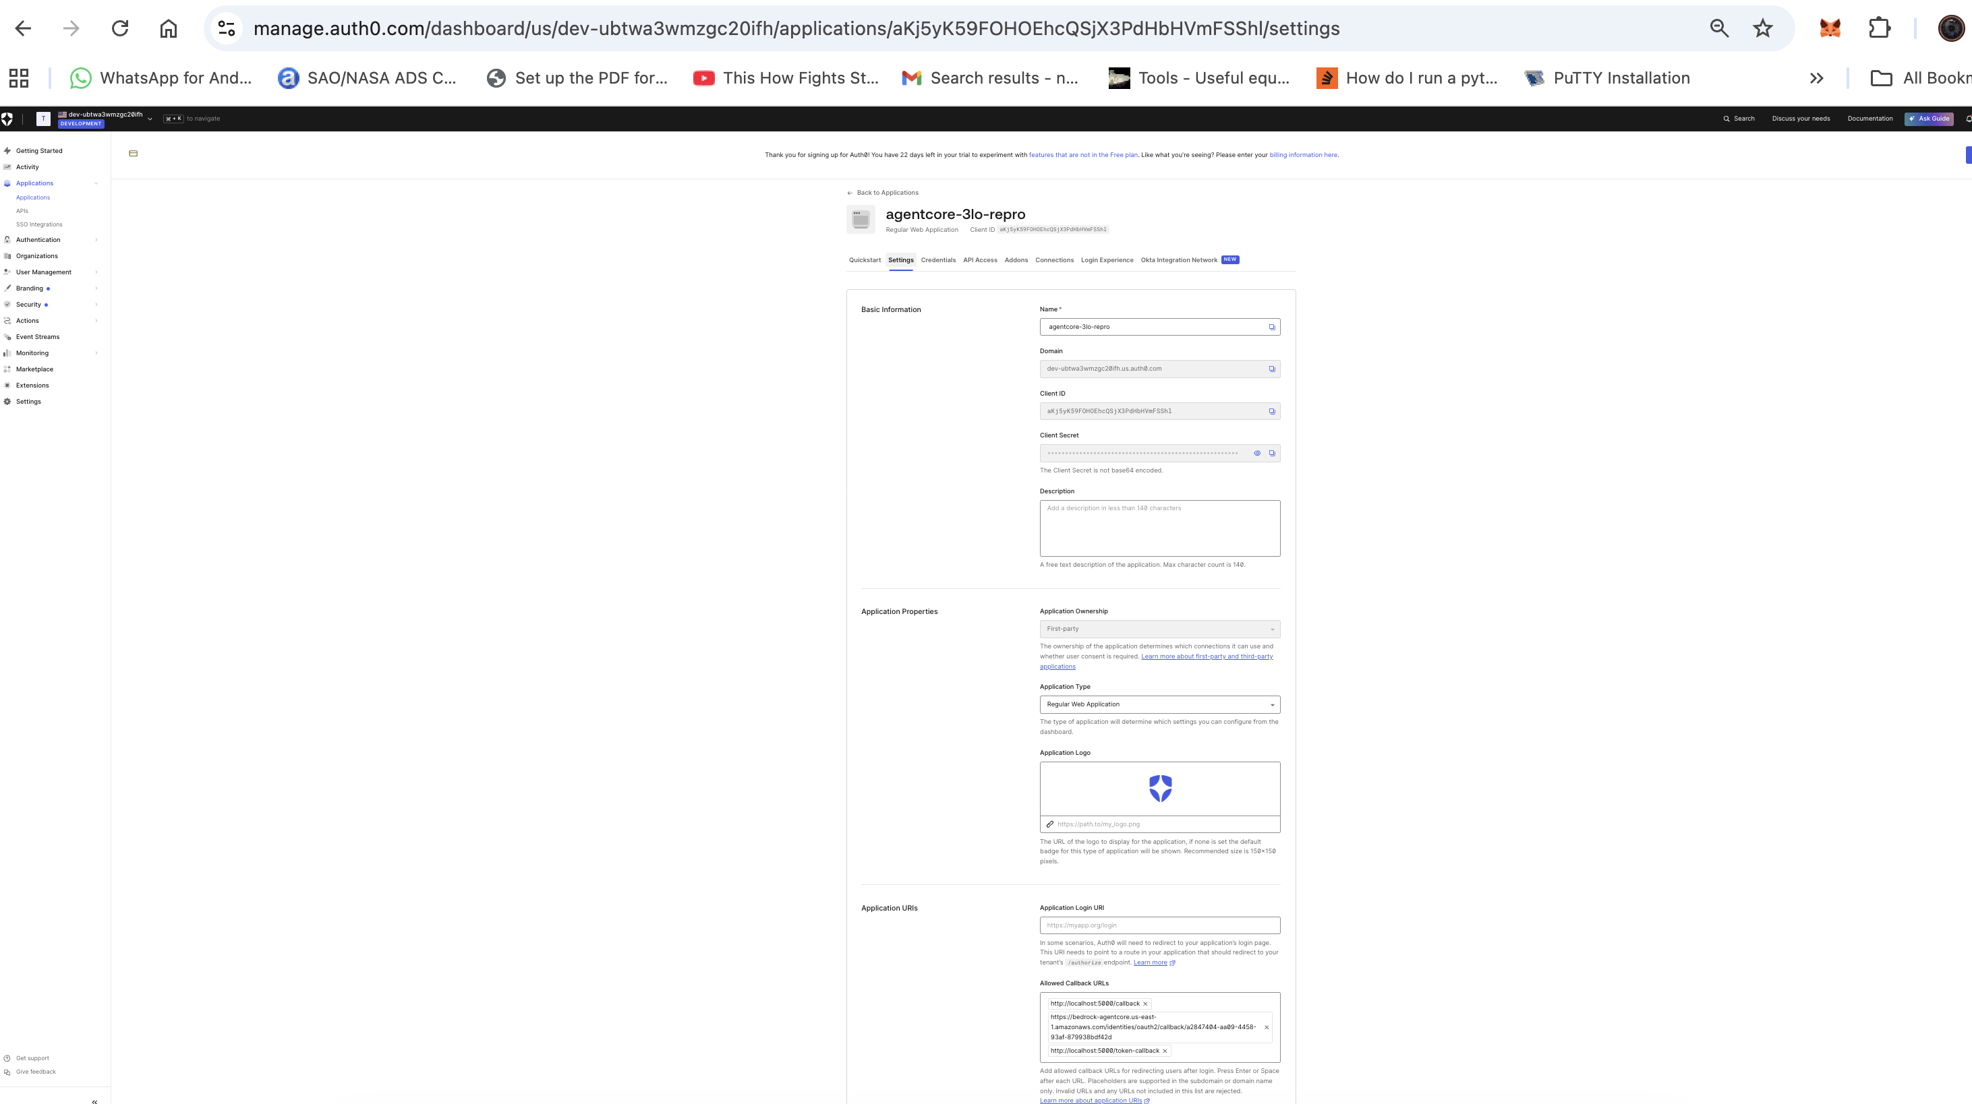This screenshot has height=1104, width=1972.
Task: Switch to the API Access tab
Action: pyautogui.click(x=981, y=260)
